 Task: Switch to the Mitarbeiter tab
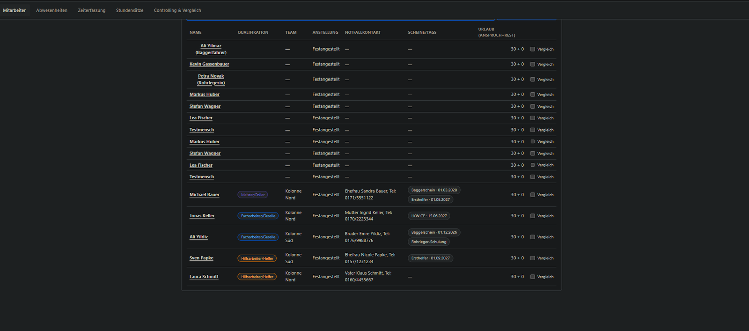(x=15, y=10)
